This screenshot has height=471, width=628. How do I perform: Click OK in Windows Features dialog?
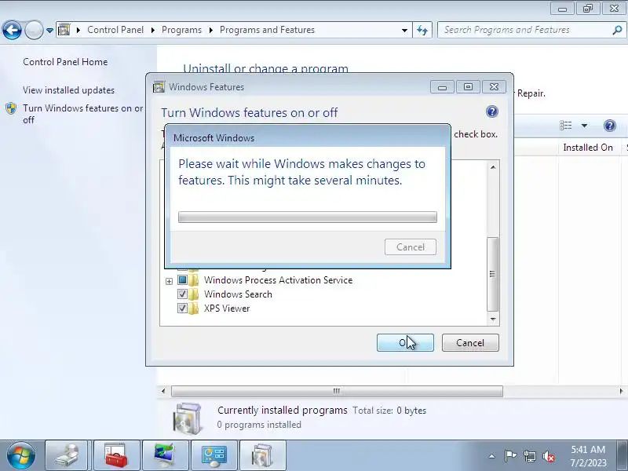tap(405, 343)
